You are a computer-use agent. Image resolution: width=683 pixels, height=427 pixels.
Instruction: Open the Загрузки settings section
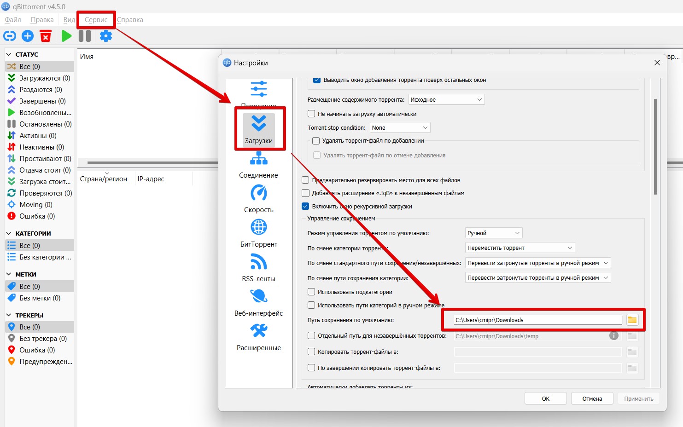[259, 130]
